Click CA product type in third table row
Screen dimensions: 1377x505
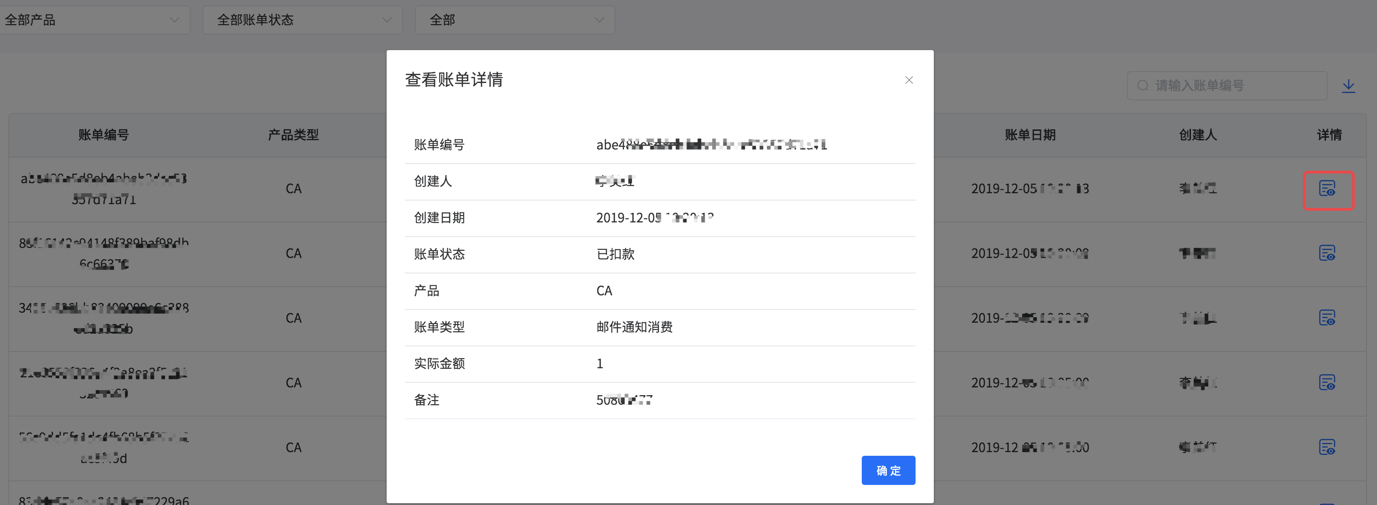pyautogui.click(x=294, y=318)
